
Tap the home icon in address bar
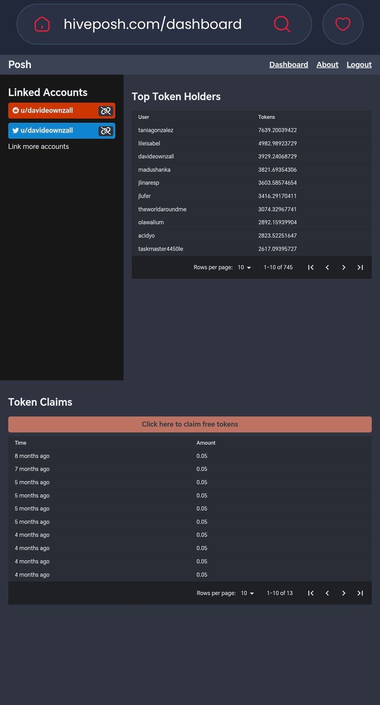tap(42, 24)
